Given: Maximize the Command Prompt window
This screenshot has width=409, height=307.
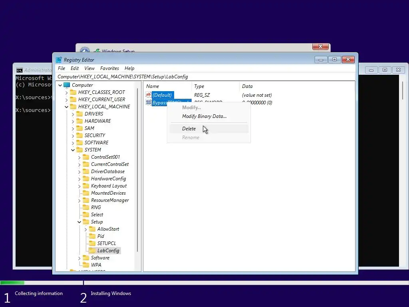Looking at the screenshot, I should (385, 70).
